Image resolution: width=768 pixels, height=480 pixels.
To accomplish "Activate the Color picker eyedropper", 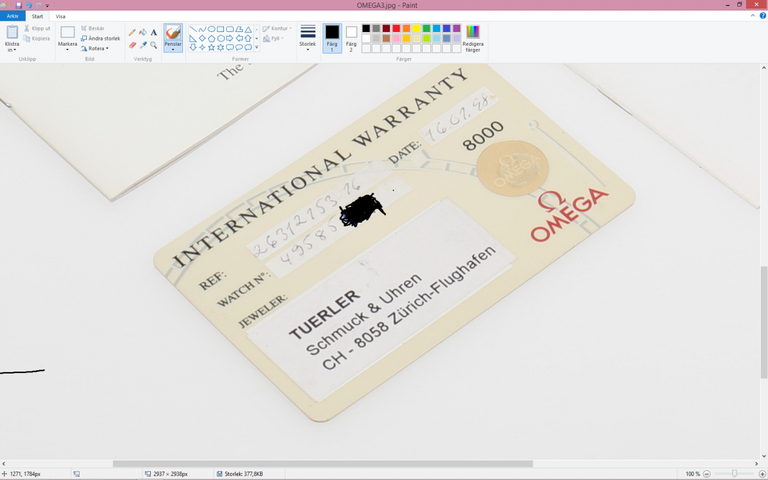I will (143, 45).
